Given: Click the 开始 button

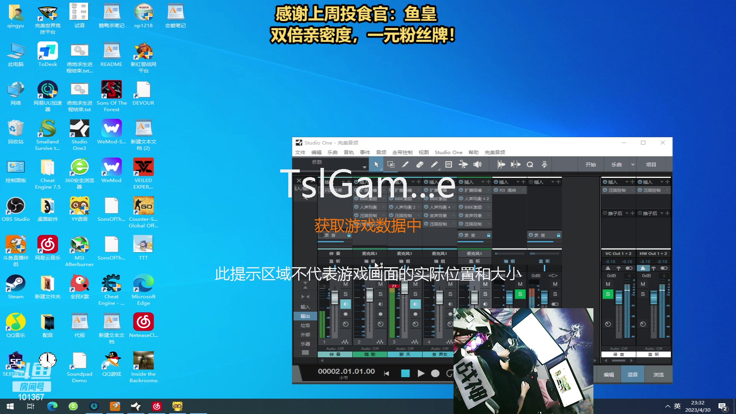Looking at the screenshot, I should [590, 164].
